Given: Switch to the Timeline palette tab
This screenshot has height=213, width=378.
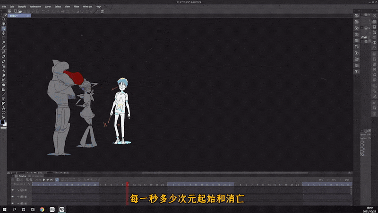Looking at the screenshot, I should tap(22, 176).
